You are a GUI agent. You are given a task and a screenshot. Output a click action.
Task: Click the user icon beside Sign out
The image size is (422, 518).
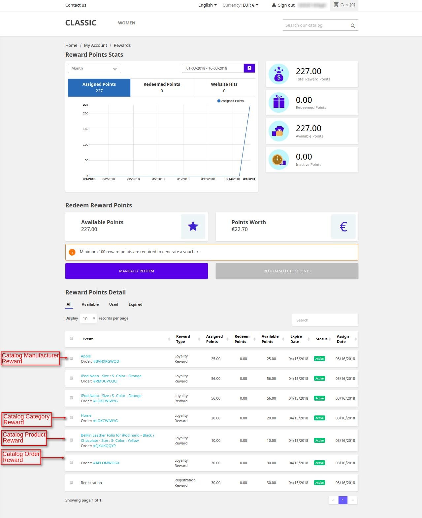(x=274, y=5)
